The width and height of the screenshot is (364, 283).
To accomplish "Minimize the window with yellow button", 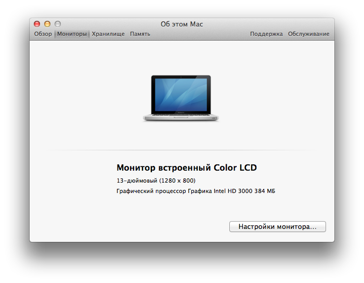I will point(47,24).
